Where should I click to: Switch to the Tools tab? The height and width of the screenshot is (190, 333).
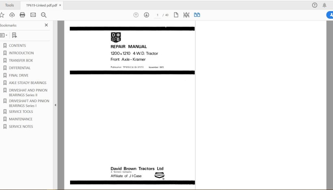10,5
